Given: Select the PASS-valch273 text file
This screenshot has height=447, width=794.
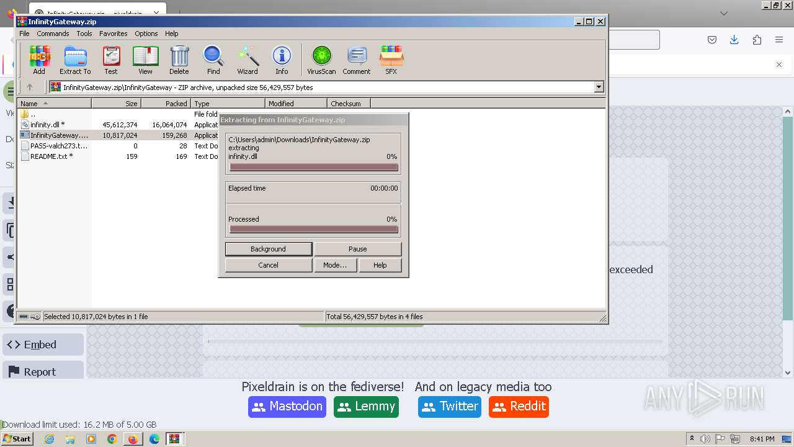Looking at the screenshot, I should tap(118, 146).
